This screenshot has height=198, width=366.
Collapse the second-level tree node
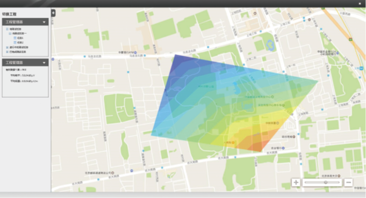pyautogui.click(x=10, y=34)
